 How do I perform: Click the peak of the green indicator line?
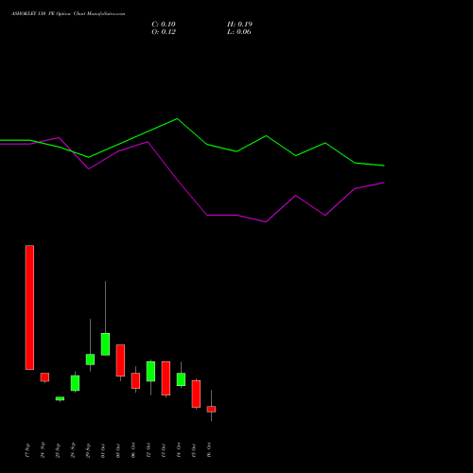coord(177,119)
